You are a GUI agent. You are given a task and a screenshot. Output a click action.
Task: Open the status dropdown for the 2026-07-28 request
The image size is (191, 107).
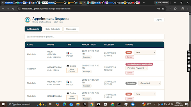click(x=145, y=94)
